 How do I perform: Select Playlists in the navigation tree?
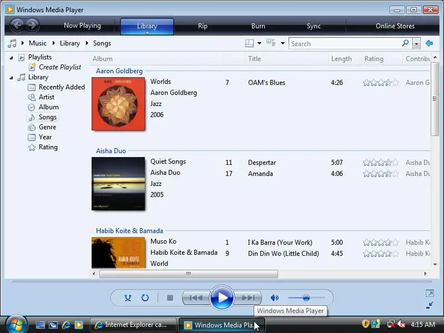point(40,57)
